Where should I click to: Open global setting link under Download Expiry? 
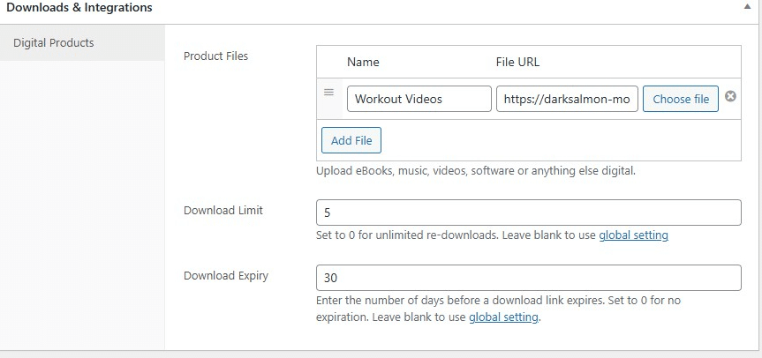coord(503,317)
